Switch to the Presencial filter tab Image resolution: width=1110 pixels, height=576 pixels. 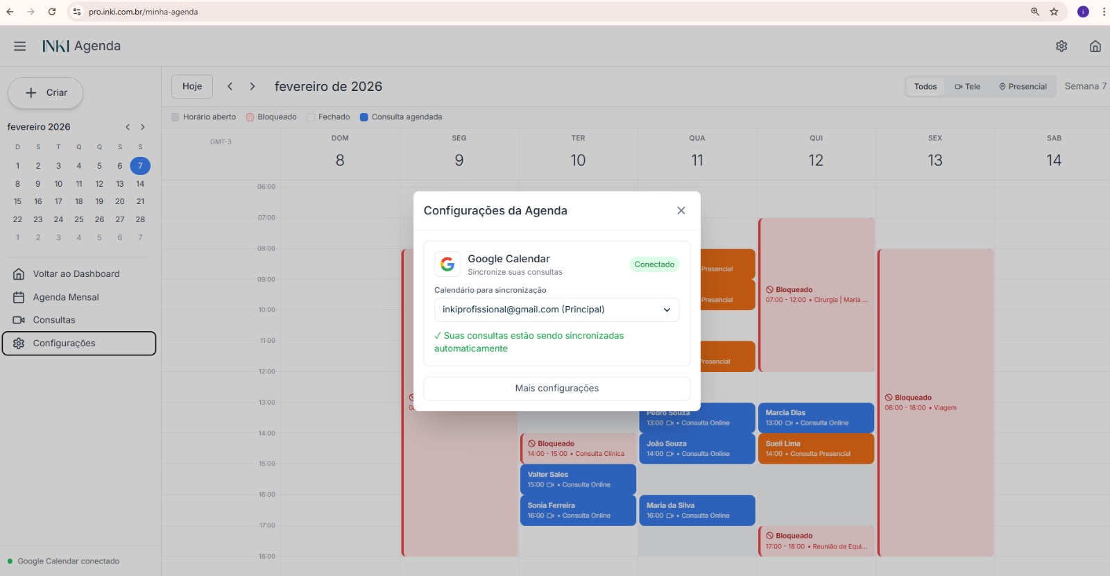coord(1023,87)
